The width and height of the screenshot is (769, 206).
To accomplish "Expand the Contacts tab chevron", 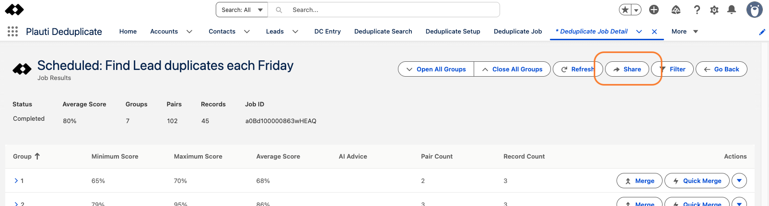I will coord(247,32).
